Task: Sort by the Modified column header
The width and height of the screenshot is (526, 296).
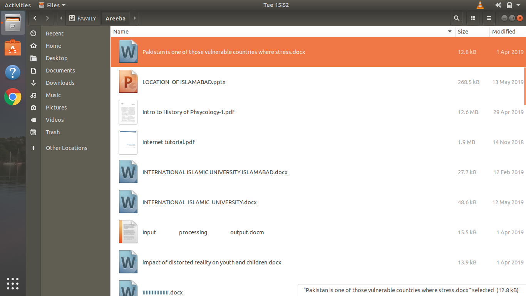Action: pyautogui.click(x=508, y=32)
